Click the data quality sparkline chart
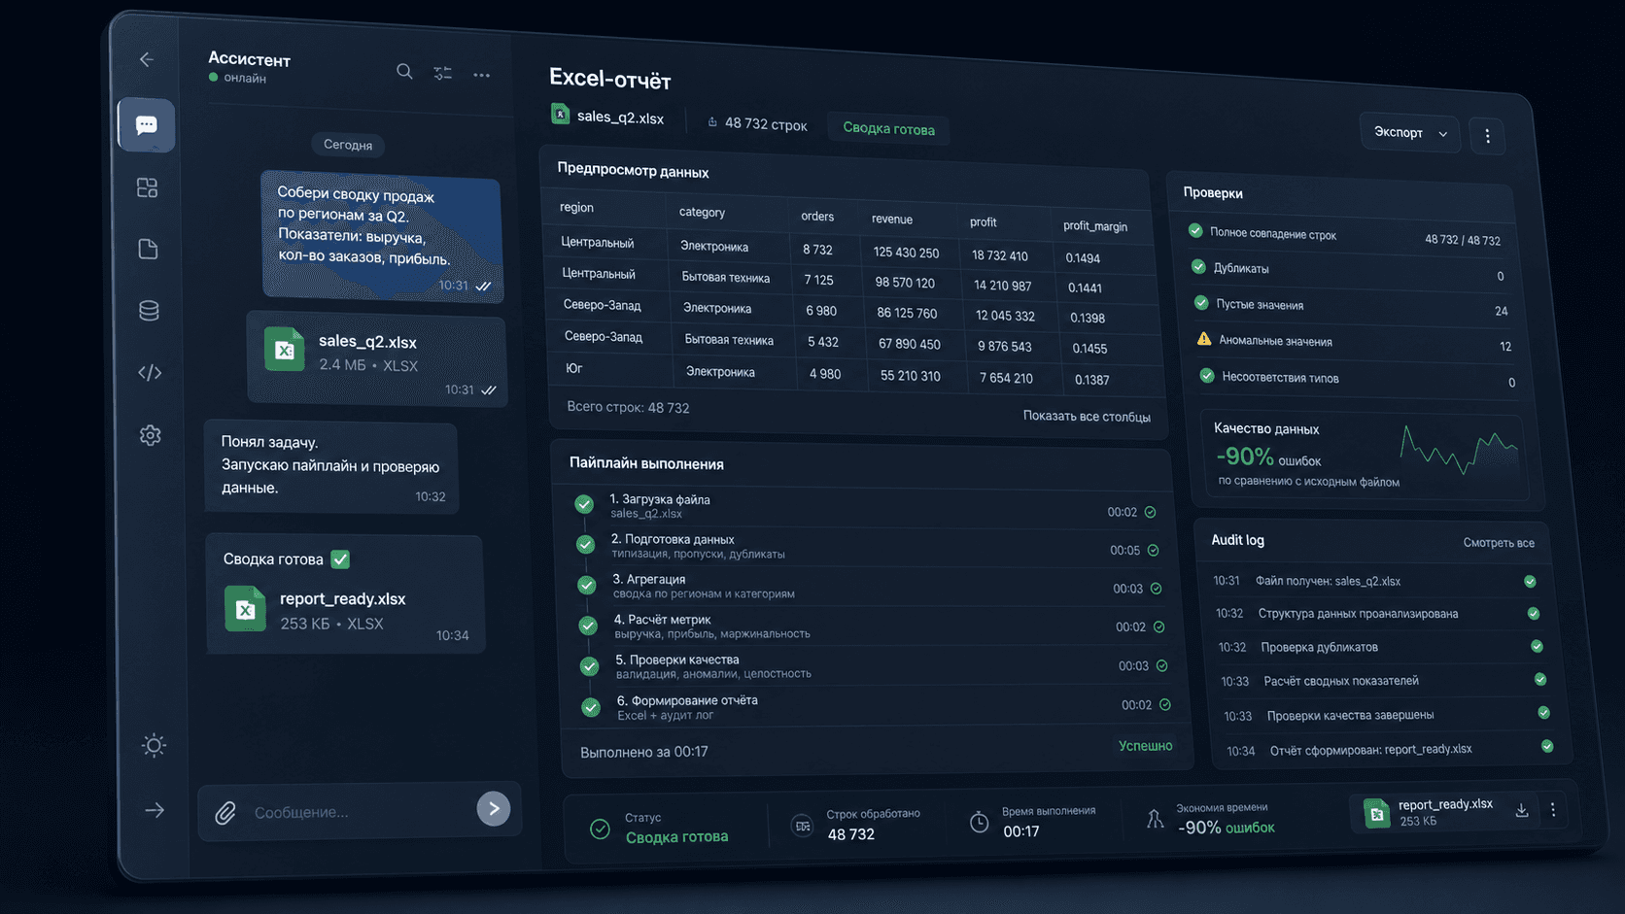The height and width of the screenshot is (914, 1625). click(1459, 449)
